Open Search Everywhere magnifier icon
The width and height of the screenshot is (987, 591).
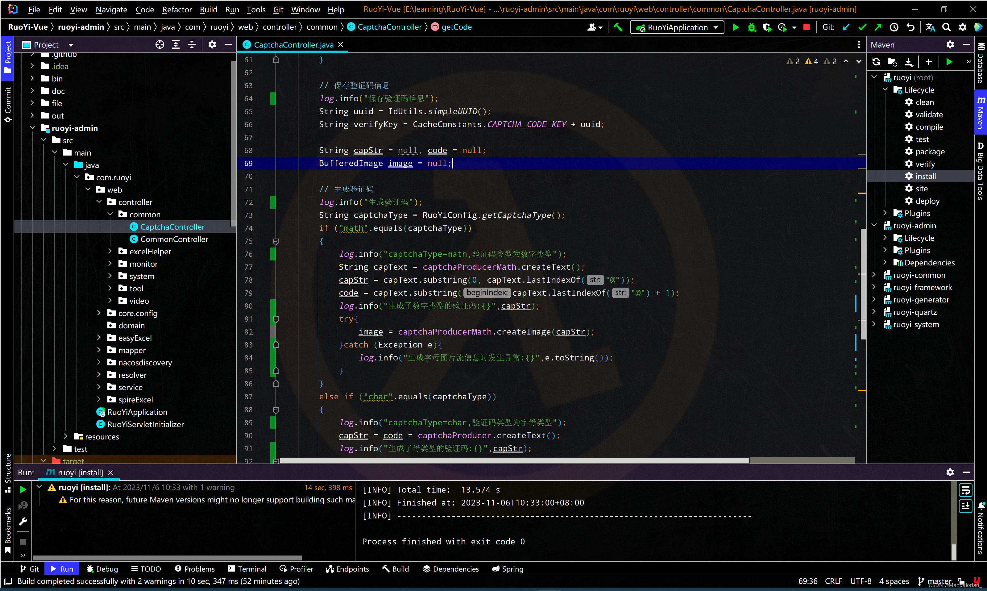pos(946,27)
